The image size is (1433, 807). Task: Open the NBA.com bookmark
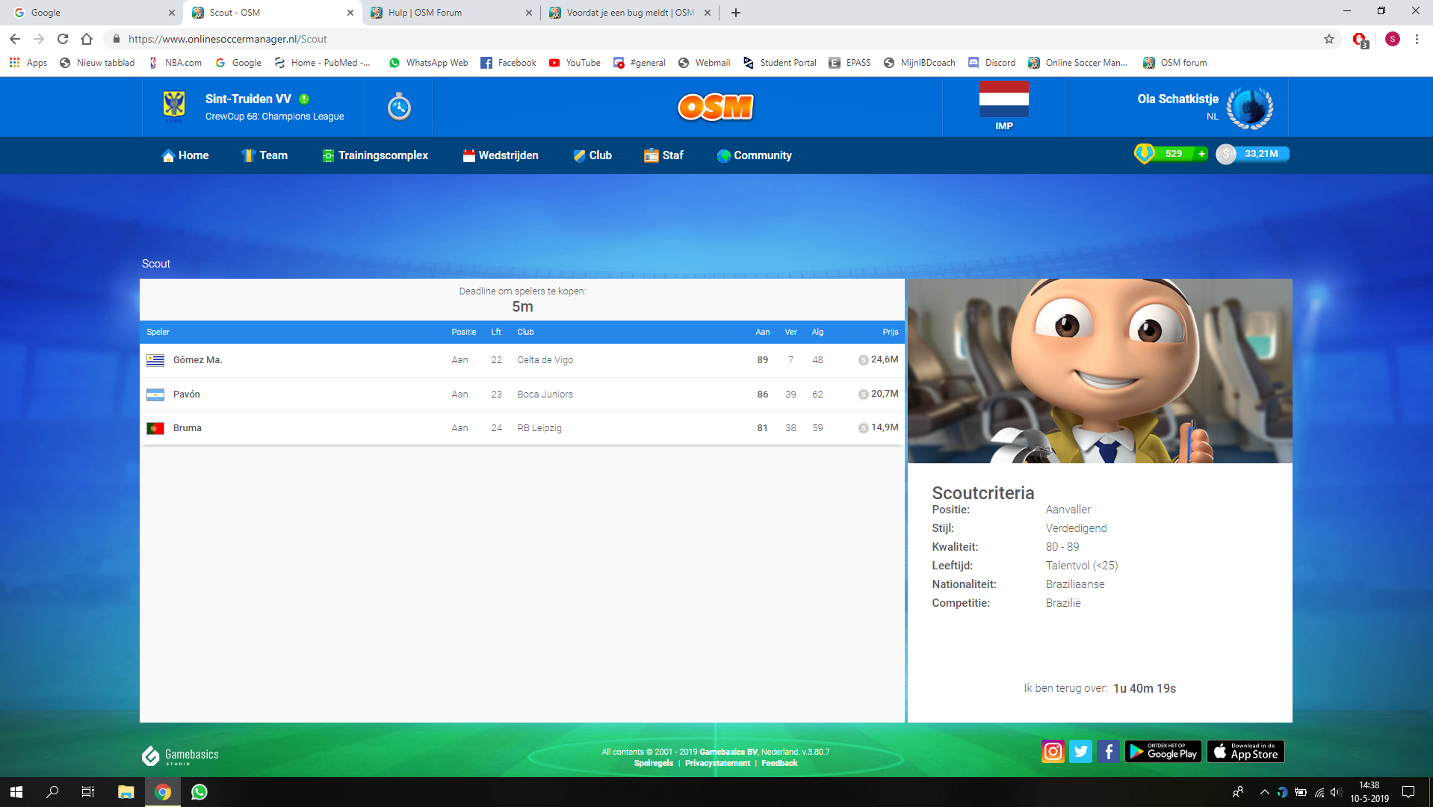tap(175, 63)
